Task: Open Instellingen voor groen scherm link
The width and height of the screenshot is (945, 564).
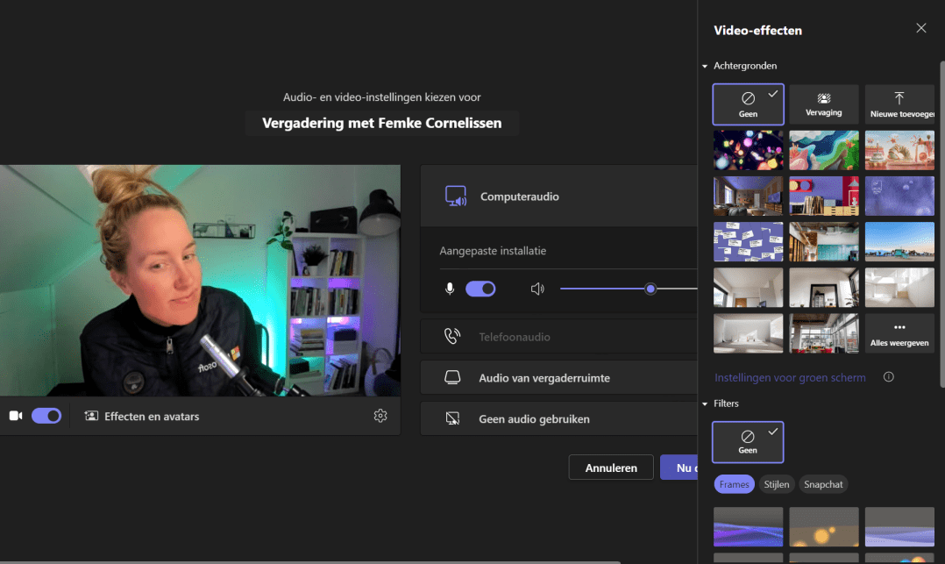Action: pos(790,377)
